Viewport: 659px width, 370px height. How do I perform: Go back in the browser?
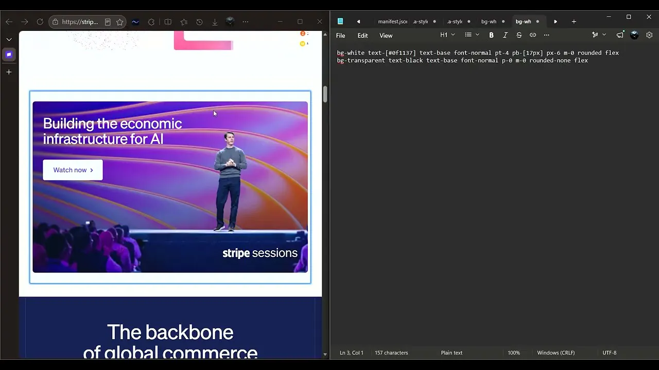coord(9,22)
